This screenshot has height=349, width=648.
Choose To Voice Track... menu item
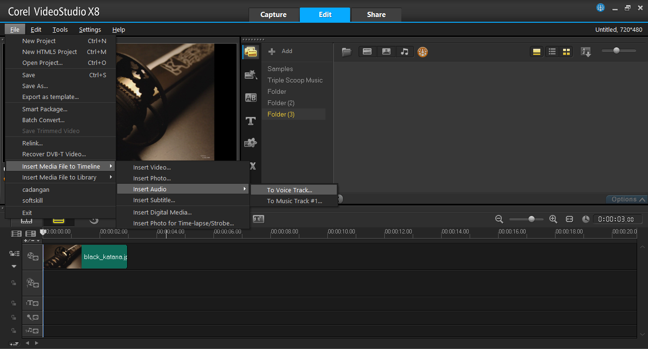point(294,190)
